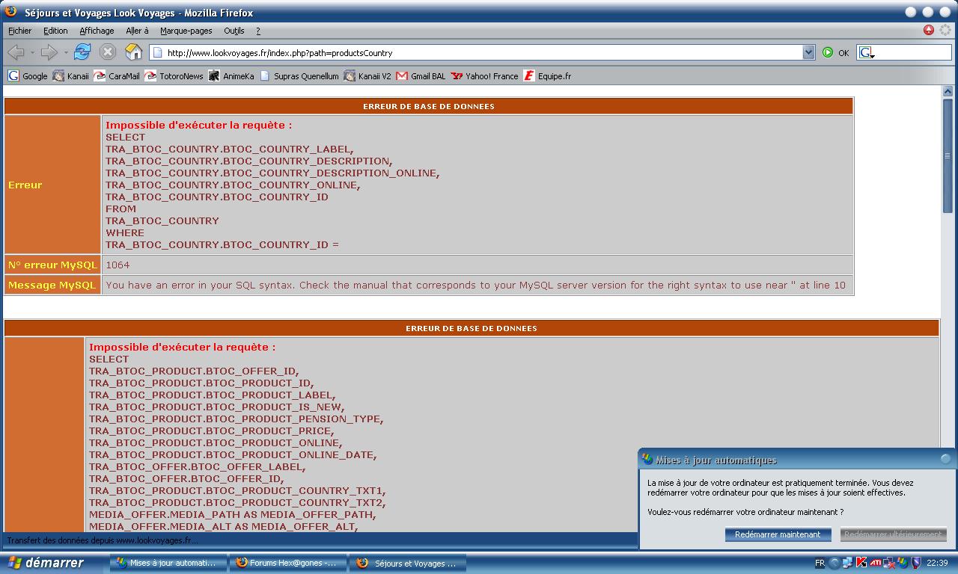Close the Mises à jour automatiques popup
This screenshot has width=958, height=574.
coord(945,459)
